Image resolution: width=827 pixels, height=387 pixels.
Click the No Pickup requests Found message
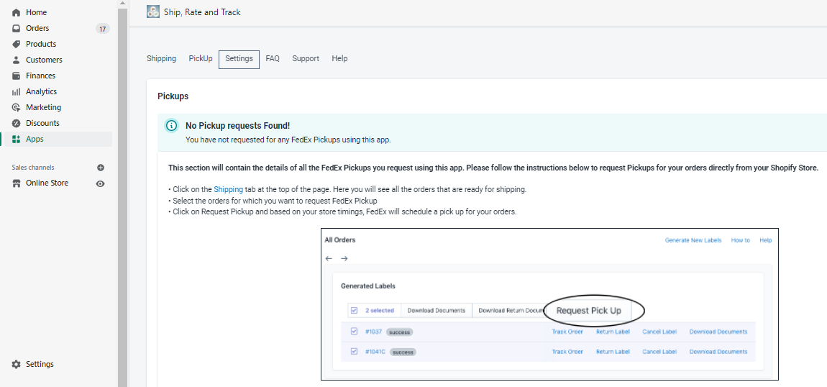[x=238, y=125]
